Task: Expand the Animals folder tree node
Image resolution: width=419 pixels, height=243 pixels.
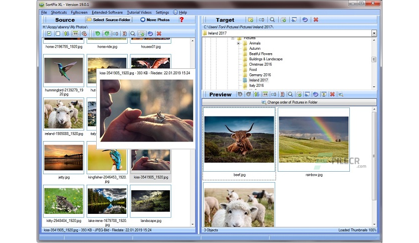Action: (x=239, y=43)
